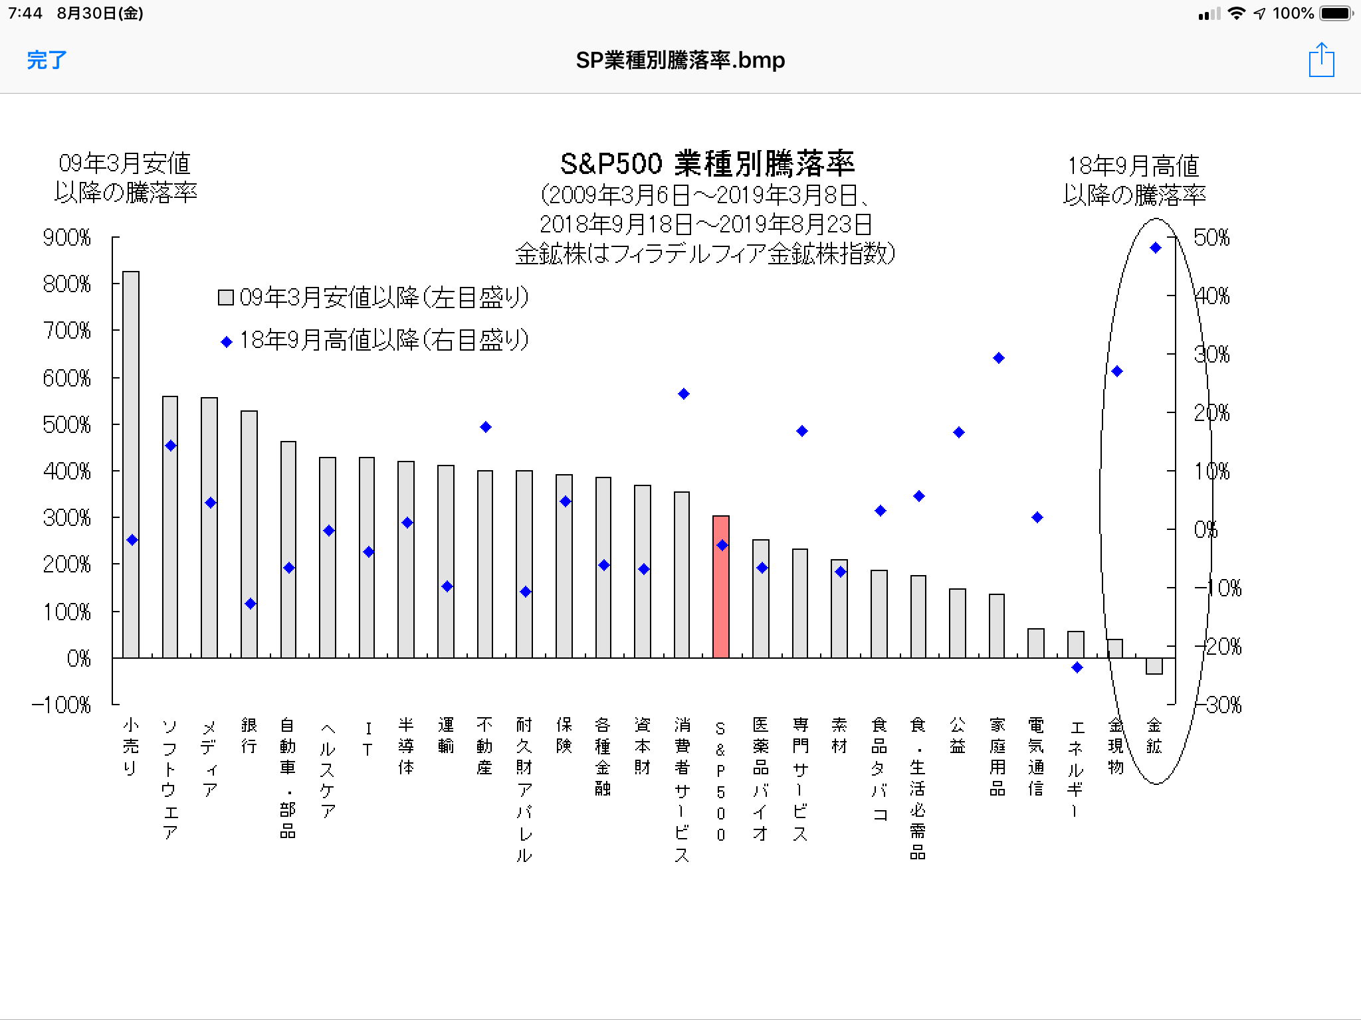Tap the 900% left axis label
This screenshot has width=1361, height=1020.
(x=66, y=238)
